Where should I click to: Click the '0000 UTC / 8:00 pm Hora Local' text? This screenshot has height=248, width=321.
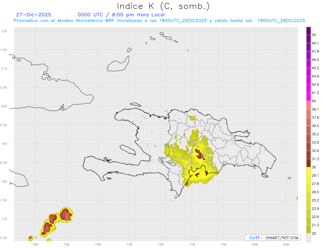click(121, 15)
